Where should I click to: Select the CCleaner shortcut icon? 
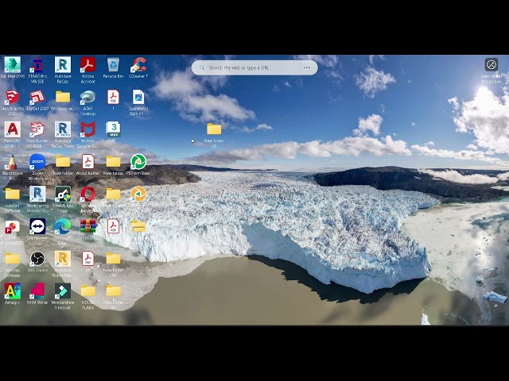point(138,64)
